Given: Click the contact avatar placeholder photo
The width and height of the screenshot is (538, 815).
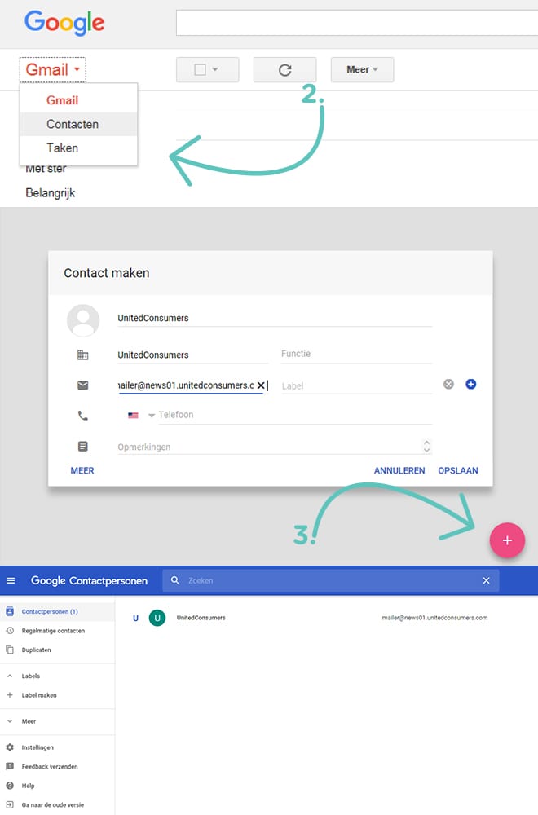Looking at the screenshot, I should click(83, 320).
